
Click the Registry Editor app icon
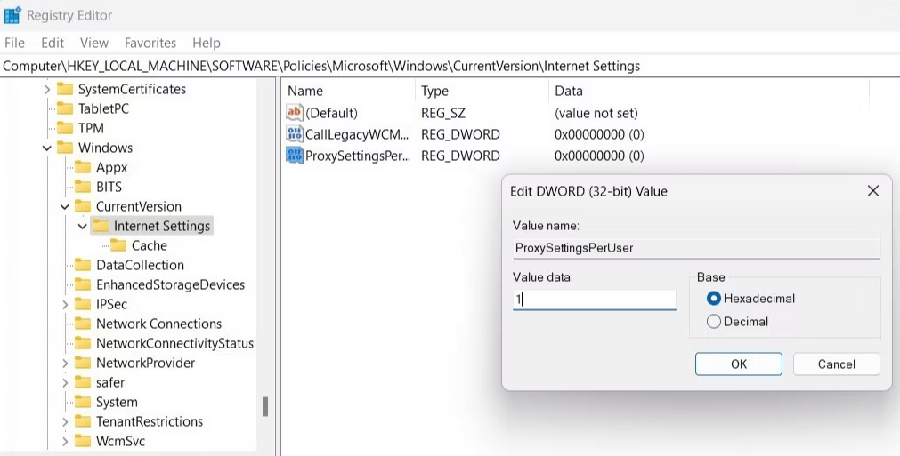point(12,15)
